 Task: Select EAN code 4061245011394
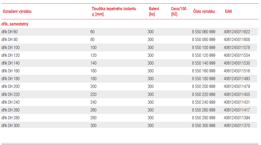[x=237, y=118]
